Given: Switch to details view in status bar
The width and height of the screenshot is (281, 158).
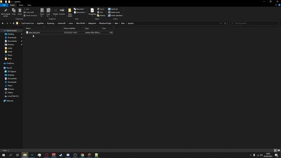Looking at the screenshot, I should pyautogui.click(x=275, y=151).
